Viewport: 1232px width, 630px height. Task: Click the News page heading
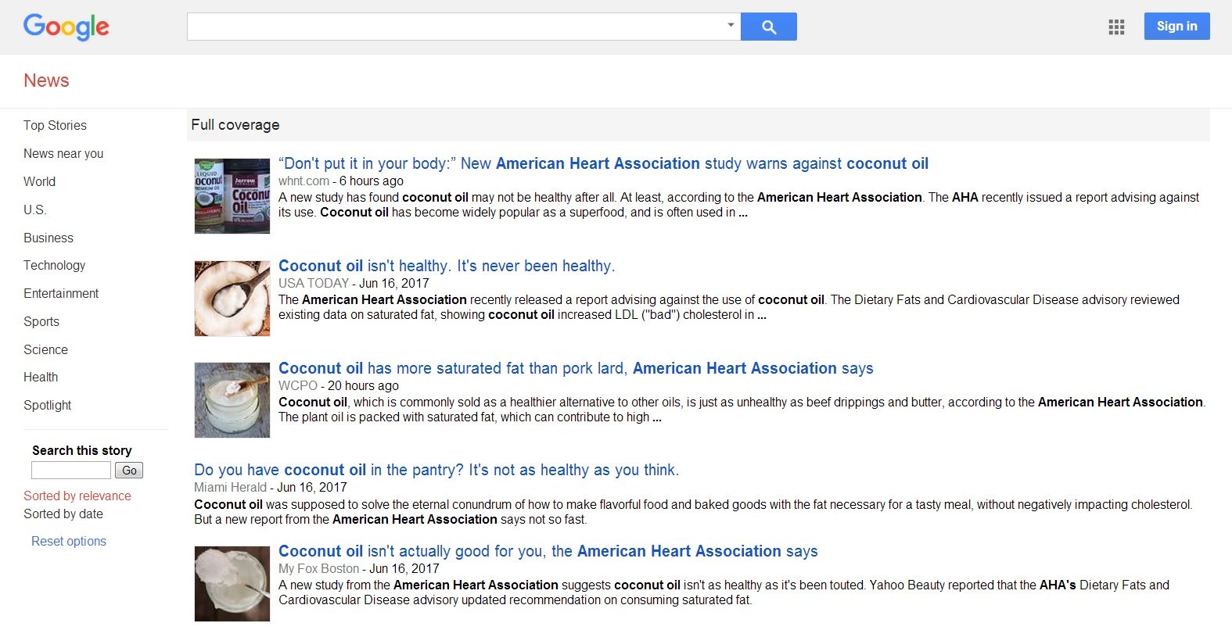point(46,81)
